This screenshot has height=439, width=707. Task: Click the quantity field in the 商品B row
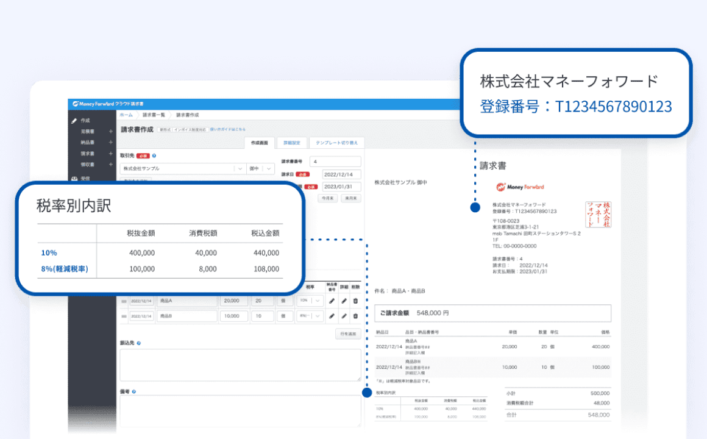click(263, 316)
